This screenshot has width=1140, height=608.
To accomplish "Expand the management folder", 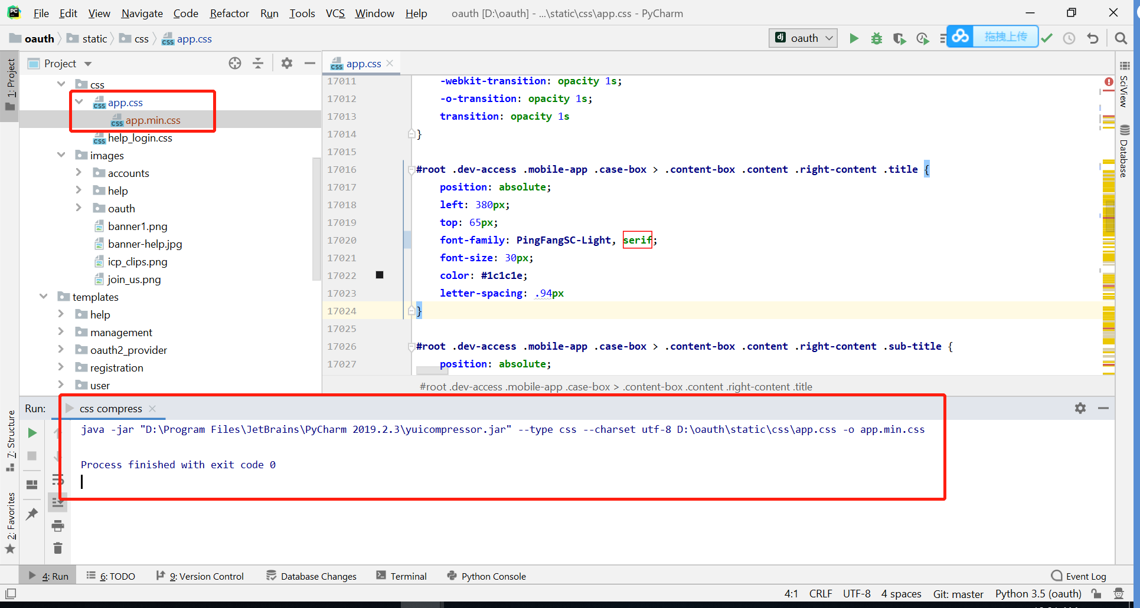I will (x=61, y=332).
